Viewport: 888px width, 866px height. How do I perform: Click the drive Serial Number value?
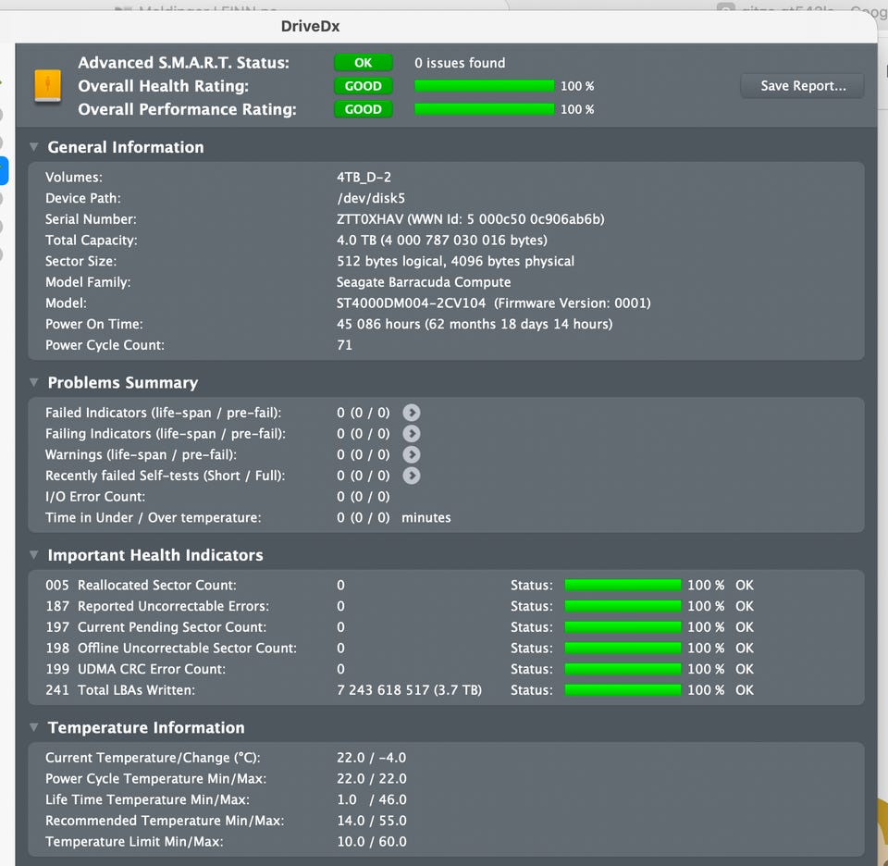470,219
